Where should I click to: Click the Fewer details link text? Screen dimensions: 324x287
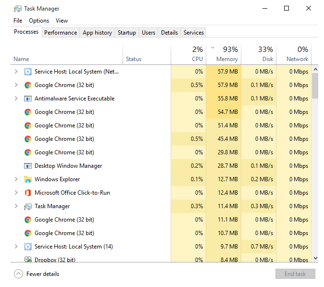[43, 274]
